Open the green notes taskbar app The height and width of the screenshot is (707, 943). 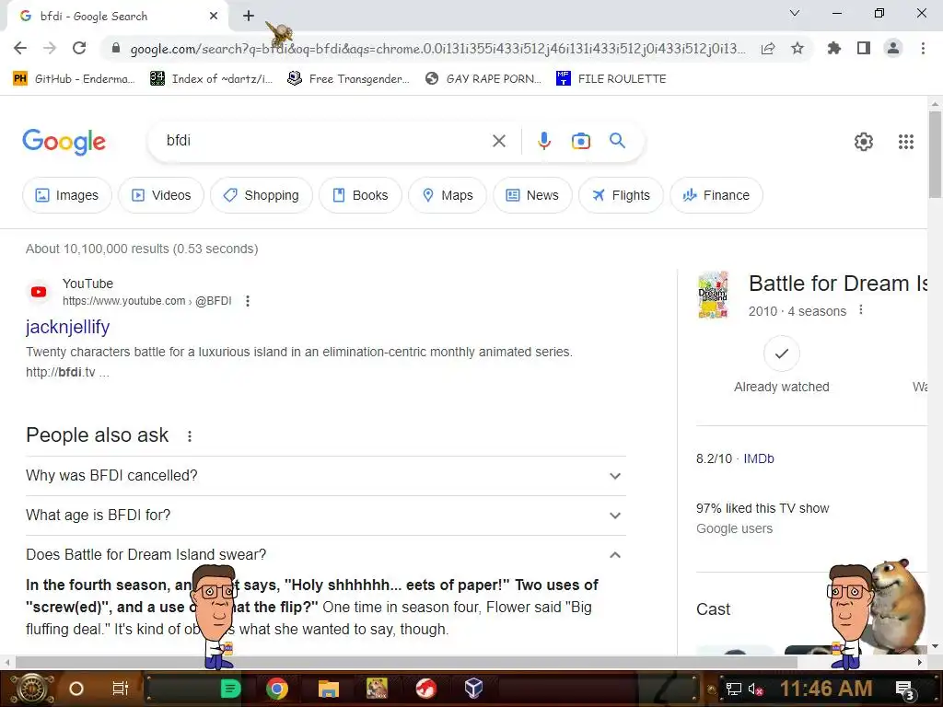(x=230, y=689)
